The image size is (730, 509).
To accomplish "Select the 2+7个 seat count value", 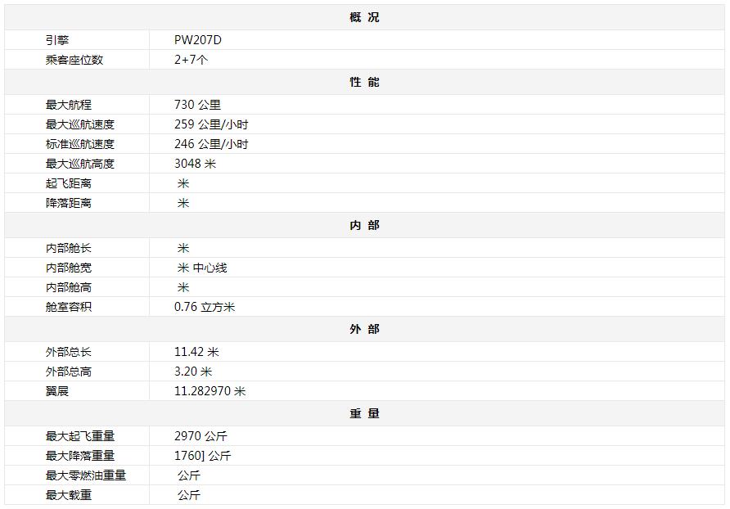I will (x=192, y=60).
